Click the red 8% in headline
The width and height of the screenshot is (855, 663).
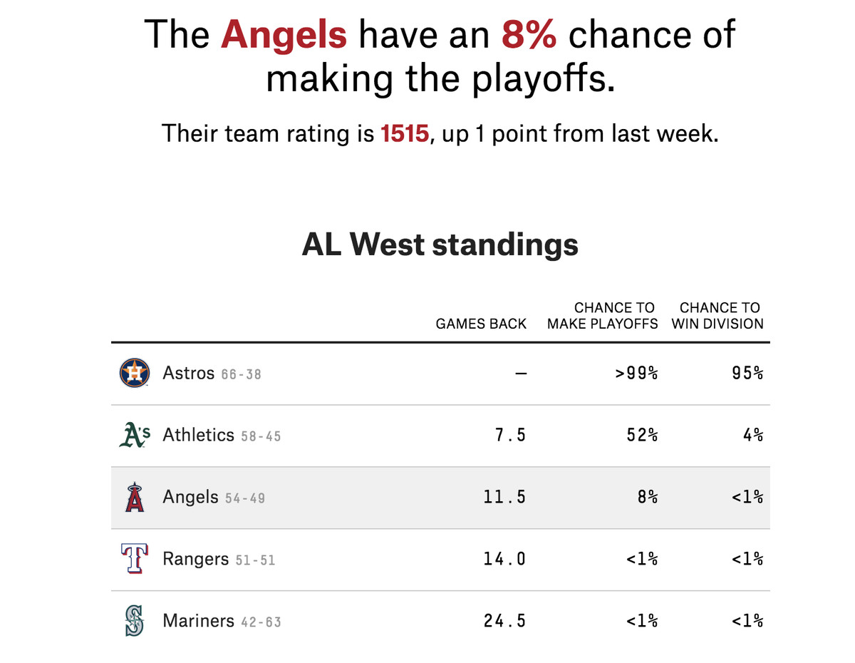[529, 34]
